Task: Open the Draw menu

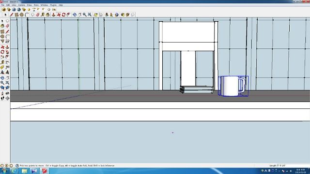Action: pyautogui.click(x=29, y=5)
